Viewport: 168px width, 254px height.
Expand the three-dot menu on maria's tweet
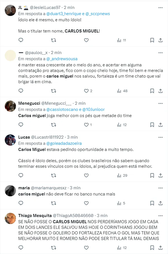click(x=160, y=188)
